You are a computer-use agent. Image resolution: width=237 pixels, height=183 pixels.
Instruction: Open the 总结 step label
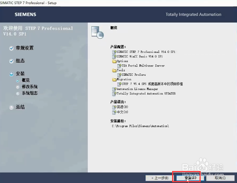point(20,107)
